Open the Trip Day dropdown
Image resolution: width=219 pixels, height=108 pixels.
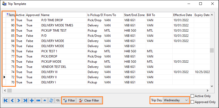[x=186, y=100]
